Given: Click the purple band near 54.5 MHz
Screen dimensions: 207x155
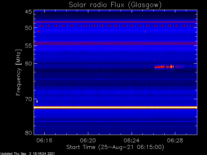Looking at the screenshot, I should pyautogui.click(x=115, y=43).
